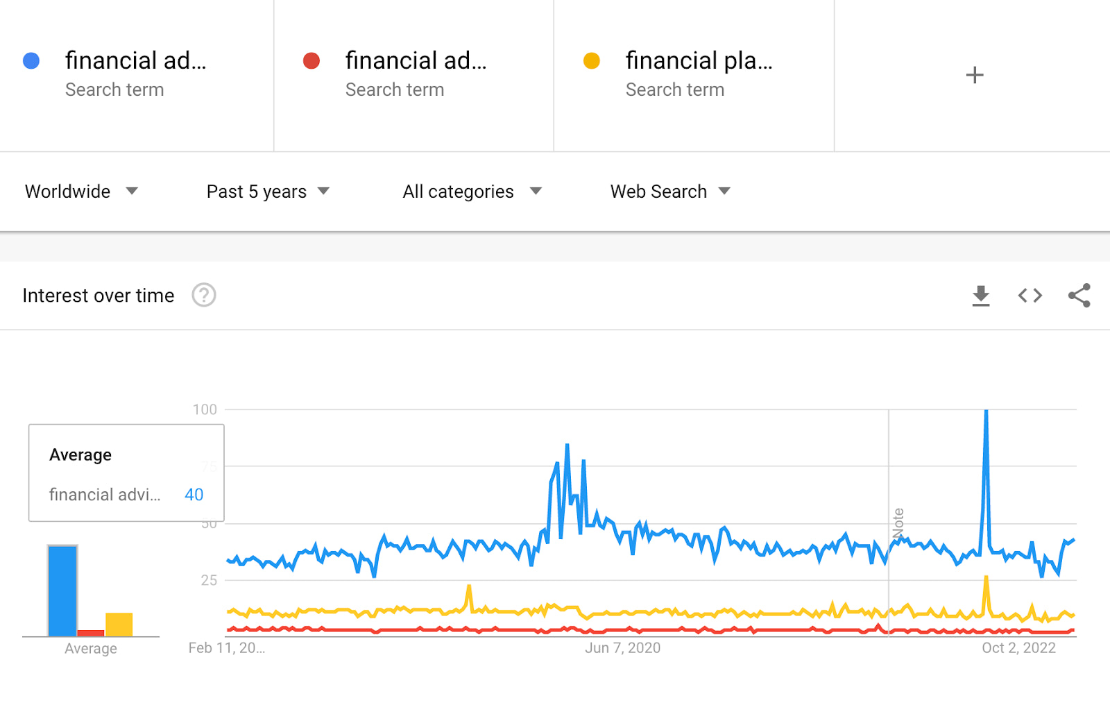1110x705 pixels.
Task: Click the red dot of the second search term
Action: point(311,61)
